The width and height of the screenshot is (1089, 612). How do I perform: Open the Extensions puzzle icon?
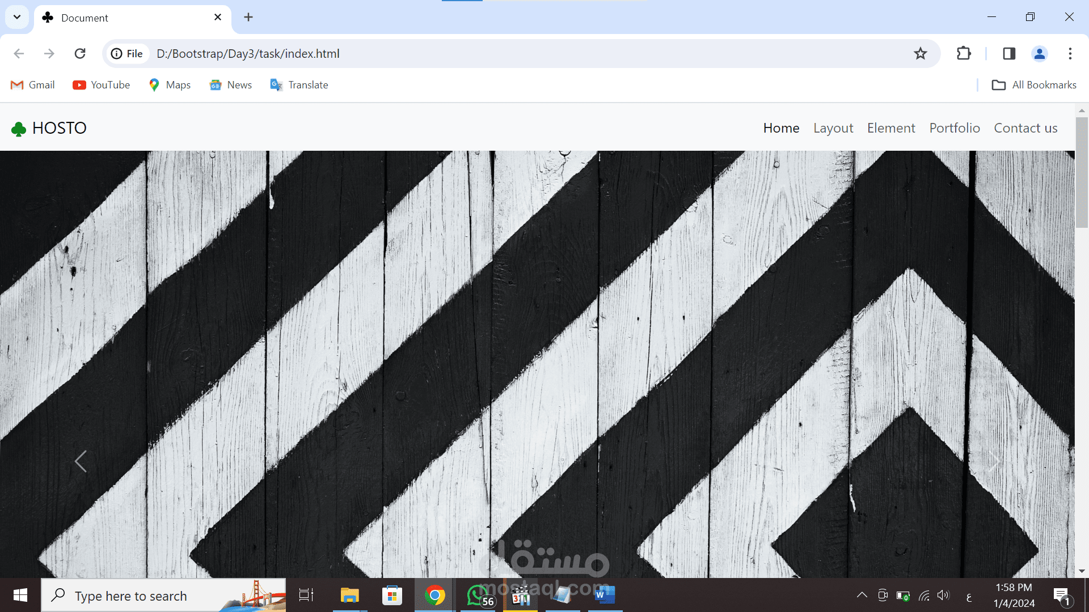(964, 53)
